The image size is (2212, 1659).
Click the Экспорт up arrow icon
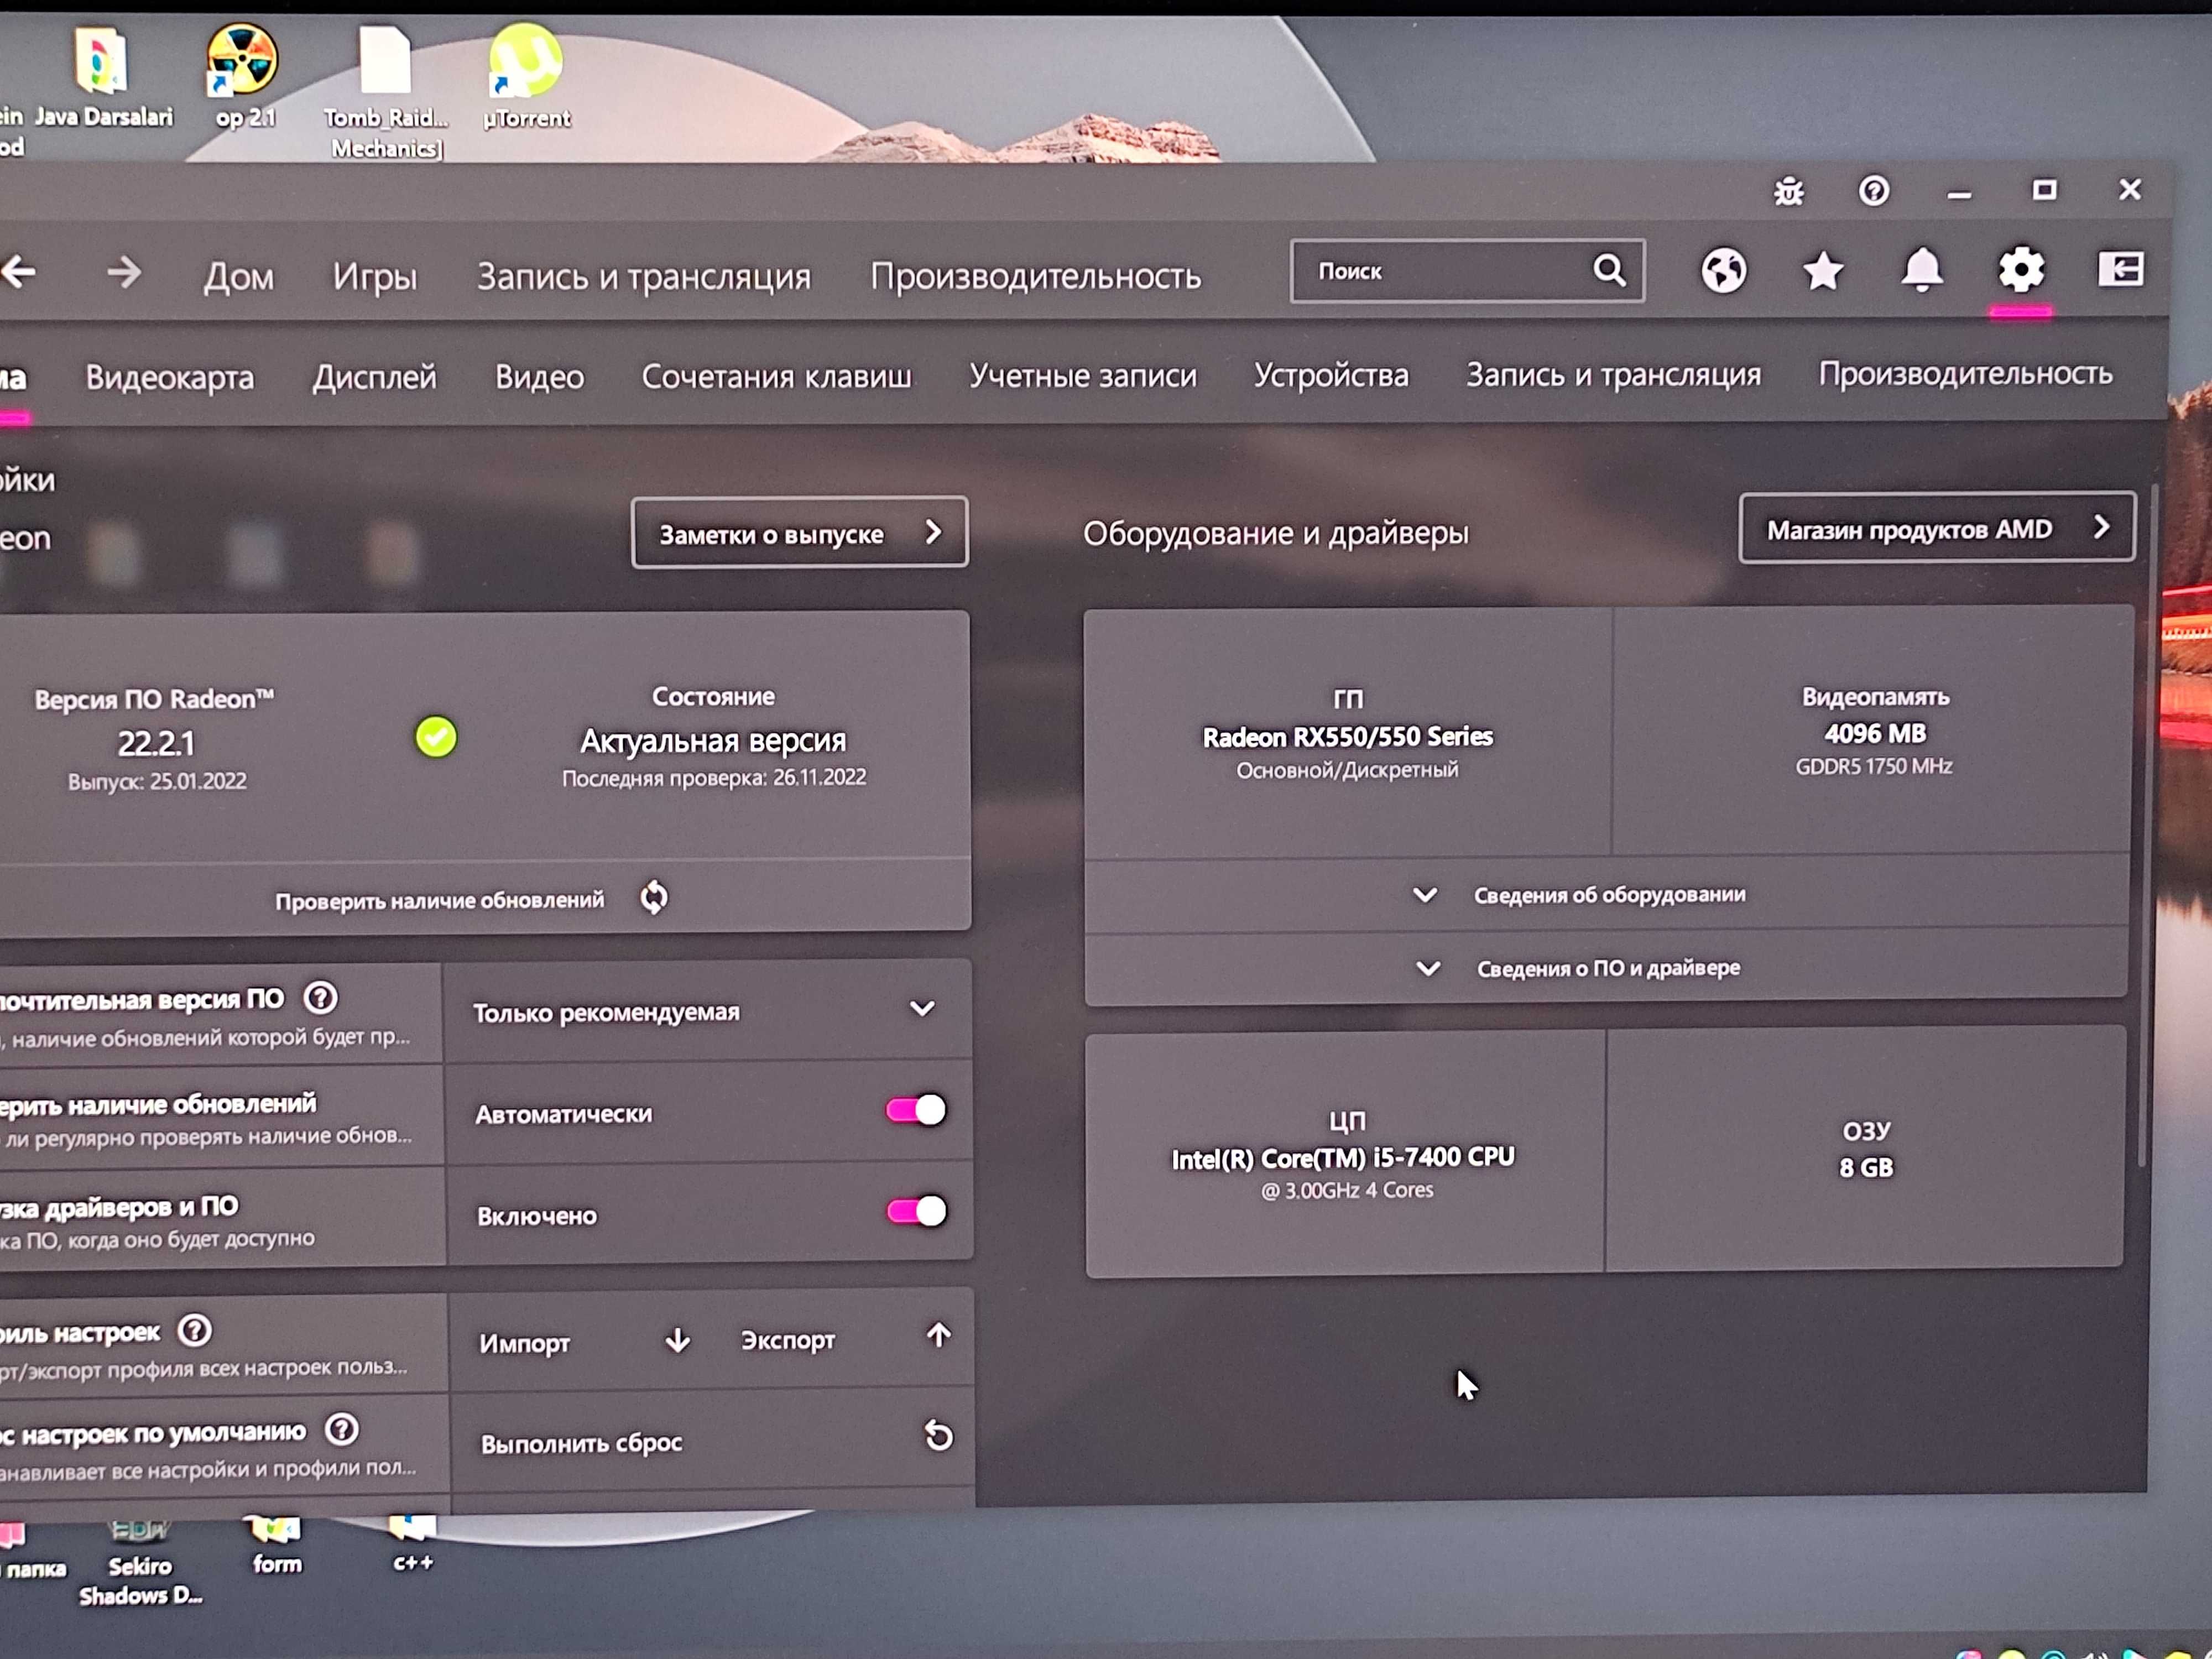(938, 1335)
